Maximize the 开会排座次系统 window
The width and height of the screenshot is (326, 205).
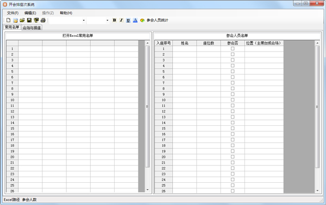click(x=305, y=4)
